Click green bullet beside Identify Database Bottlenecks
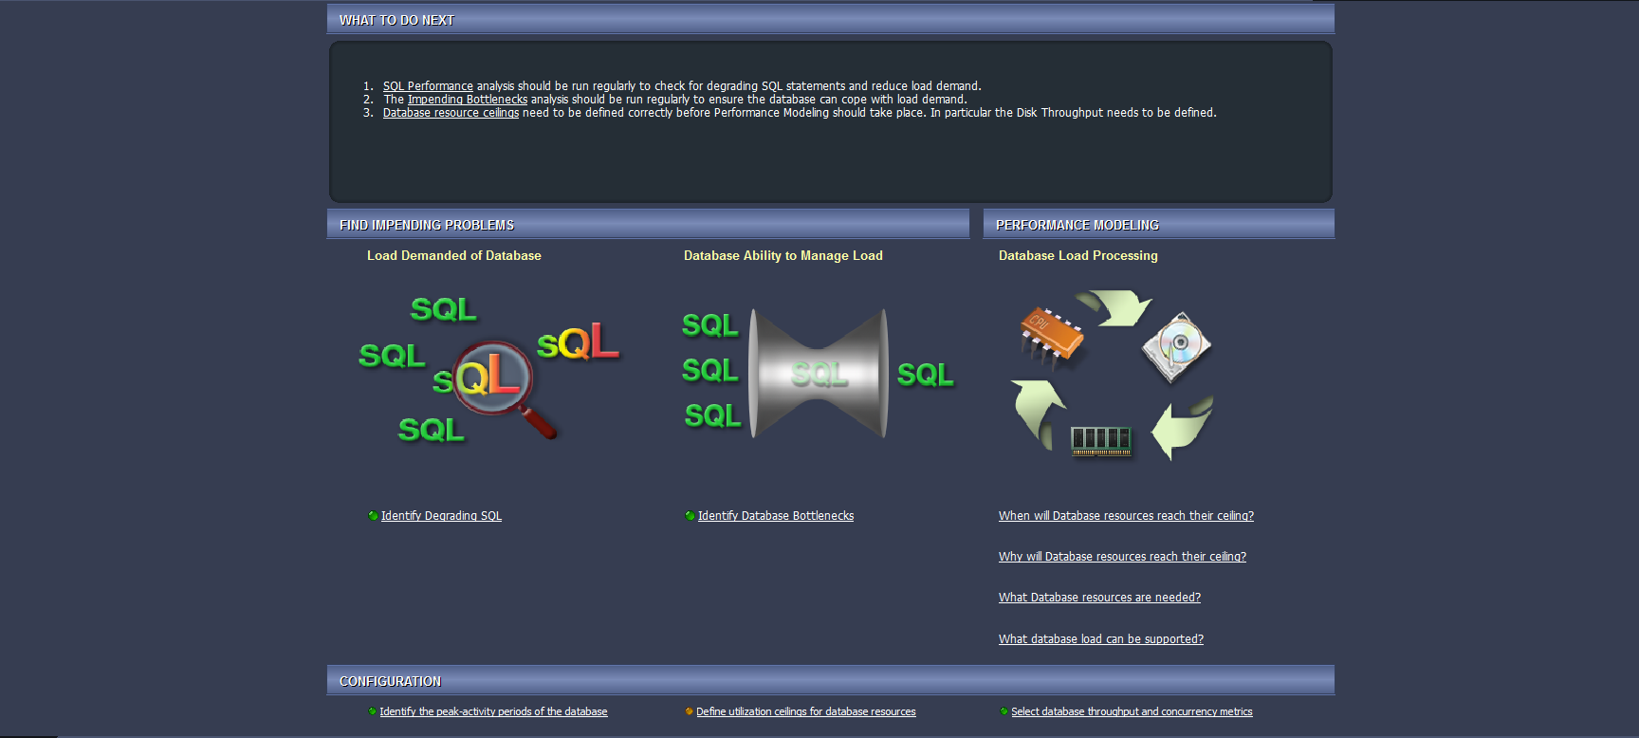The image size is (1639, 738). point(690,516)
